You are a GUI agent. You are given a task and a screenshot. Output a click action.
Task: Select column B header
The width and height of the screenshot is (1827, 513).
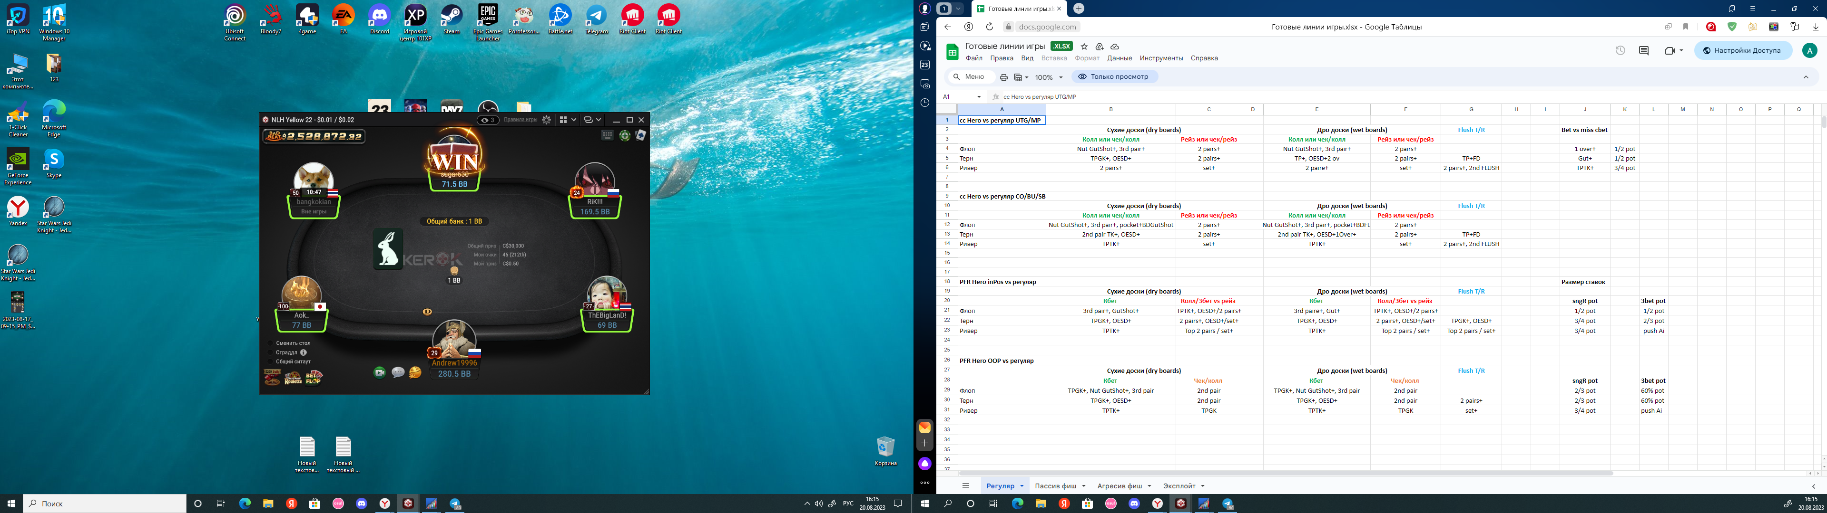pos(1110,109)
